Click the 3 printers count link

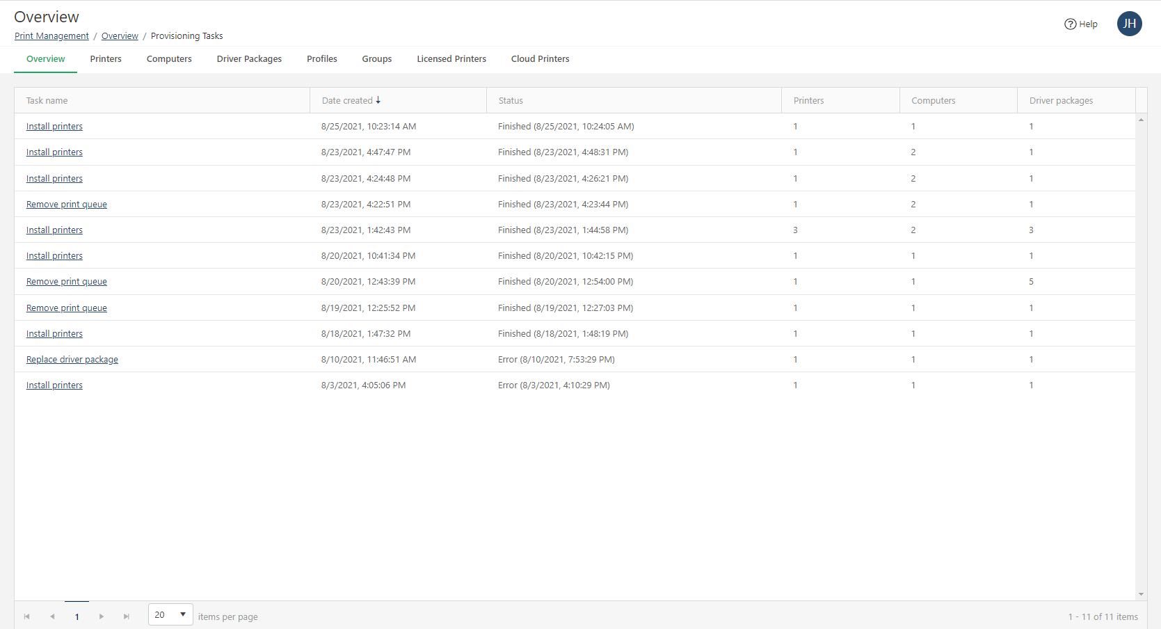[x=795, y=230]
